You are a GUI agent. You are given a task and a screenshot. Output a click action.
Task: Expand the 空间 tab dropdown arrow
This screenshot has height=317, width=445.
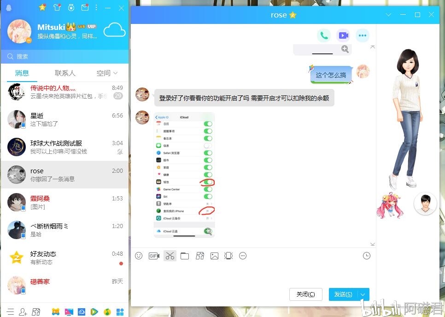[115, 73]
